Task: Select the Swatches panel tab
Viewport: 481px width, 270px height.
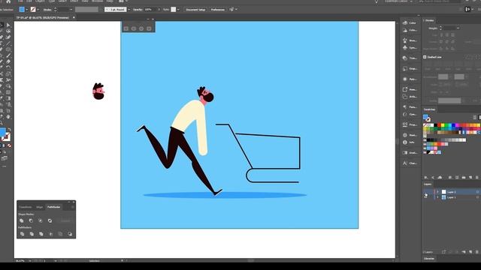Action: pos(429,109)
